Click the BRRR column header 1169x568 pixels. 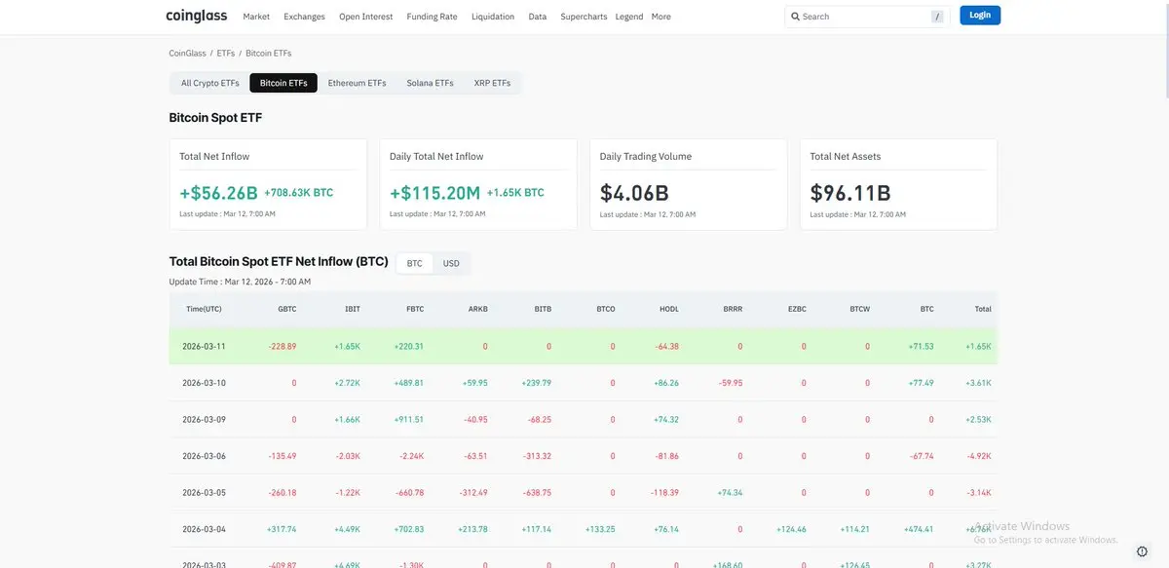(733, 309)
